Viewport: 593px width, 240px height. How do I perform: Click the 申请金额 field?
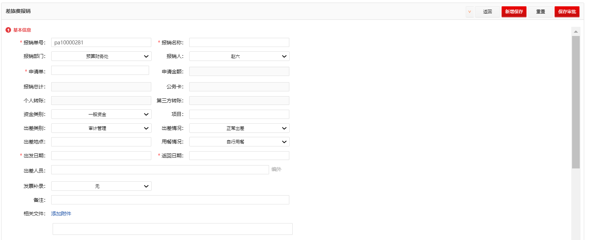pyautogui.click(x=239, y=71)
